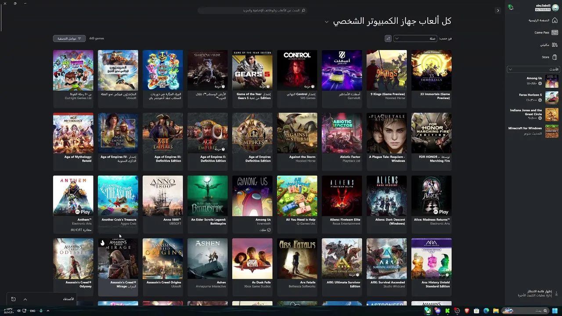This screenshot has width=562, height=316.
Task: Open the volume icon in tray
Action: click(x=18, y=311)
